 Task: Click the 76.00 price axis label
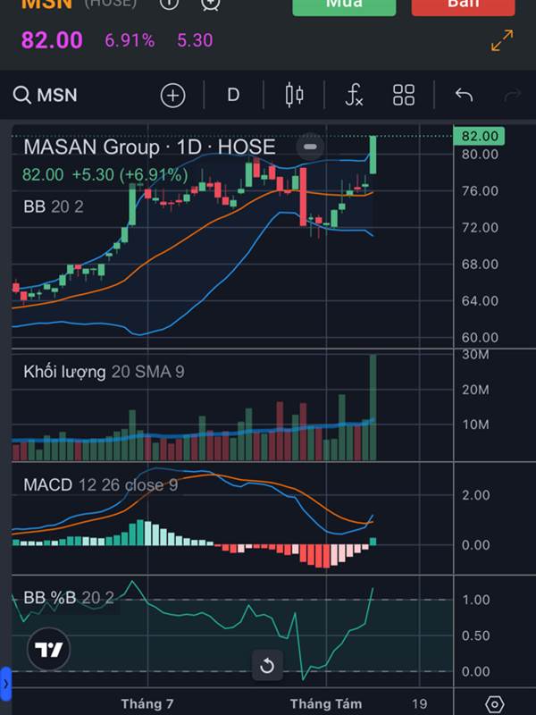click(480, 190)
